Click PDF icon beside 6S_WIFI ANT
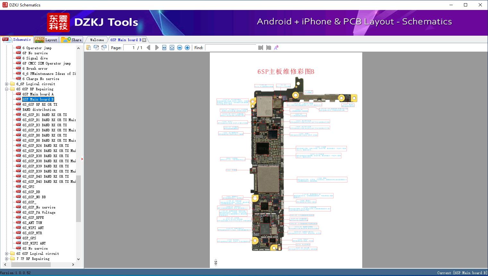Image resolution: width=488 pixels, height=276 pixels. (18, 228)
